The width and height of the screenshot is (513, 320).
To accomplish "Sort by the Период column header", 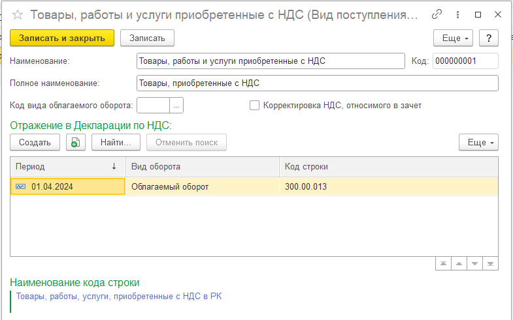I will pyautogui.click(x=67, y=167).
